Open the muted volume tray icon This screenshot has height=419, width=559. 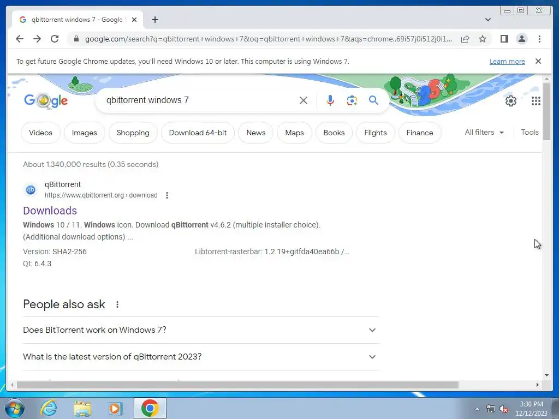click(504, 409)
